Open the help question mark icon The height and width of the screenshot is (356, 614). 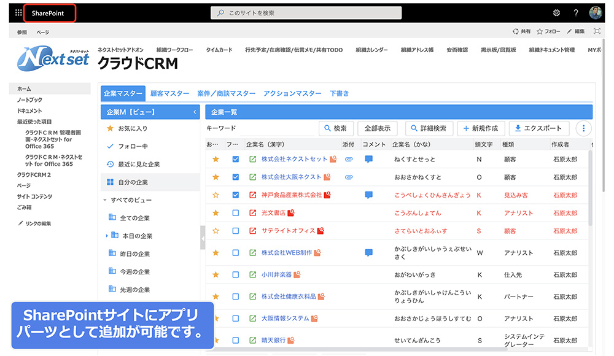coord(576,13)
